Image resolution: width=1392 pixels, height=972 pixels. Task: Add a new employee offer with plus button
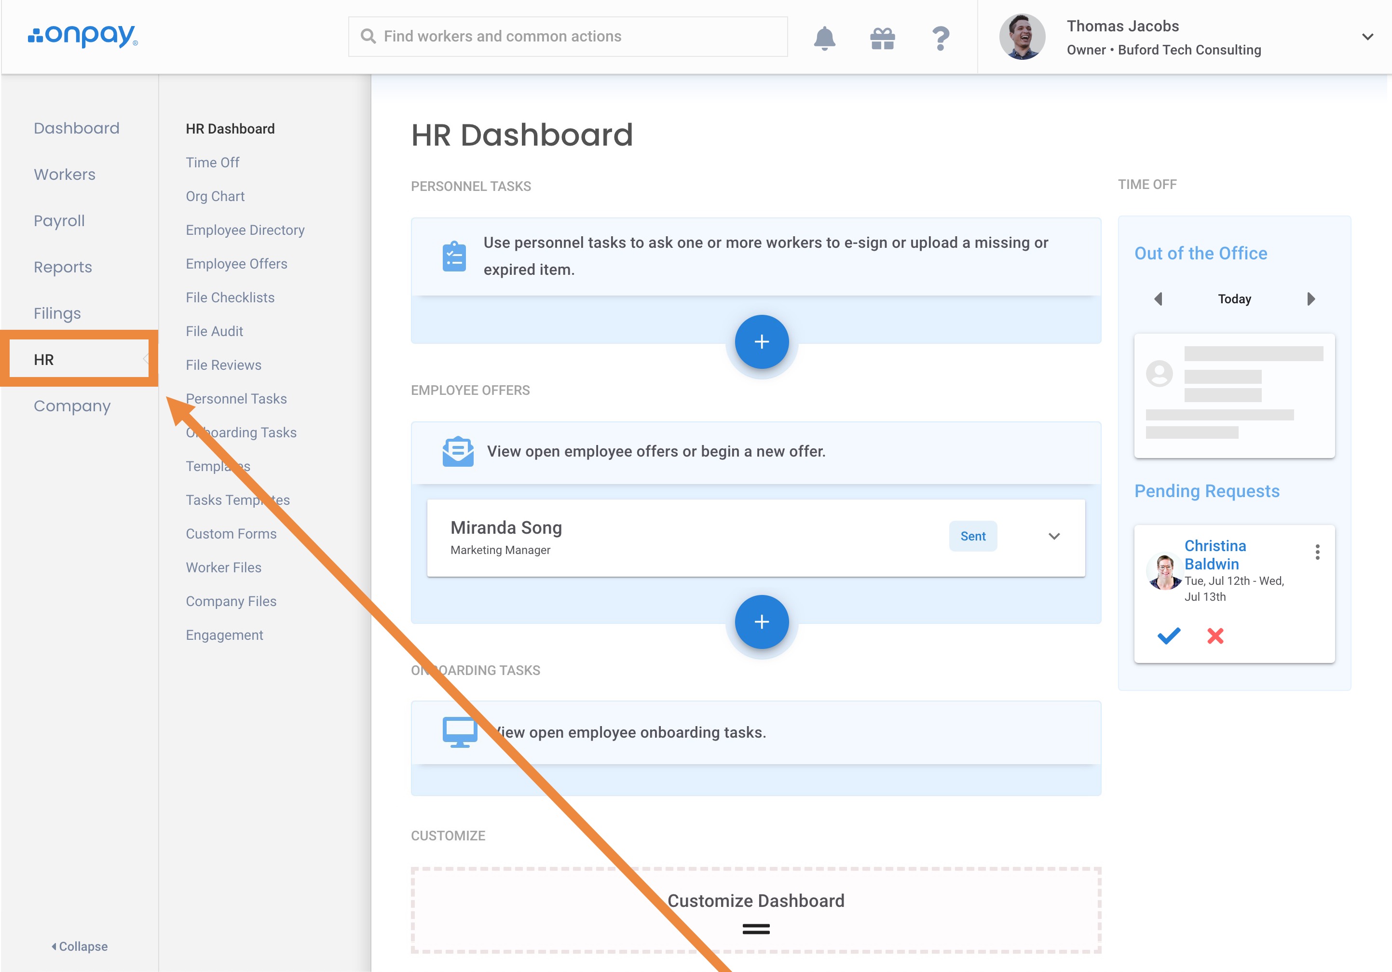(762, 622)
